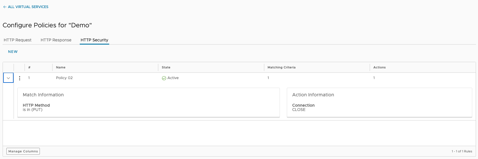The width and height of the screenshot is (478, 159).
Task: Click the HTTP Method match entry
Action: [36, 108]
